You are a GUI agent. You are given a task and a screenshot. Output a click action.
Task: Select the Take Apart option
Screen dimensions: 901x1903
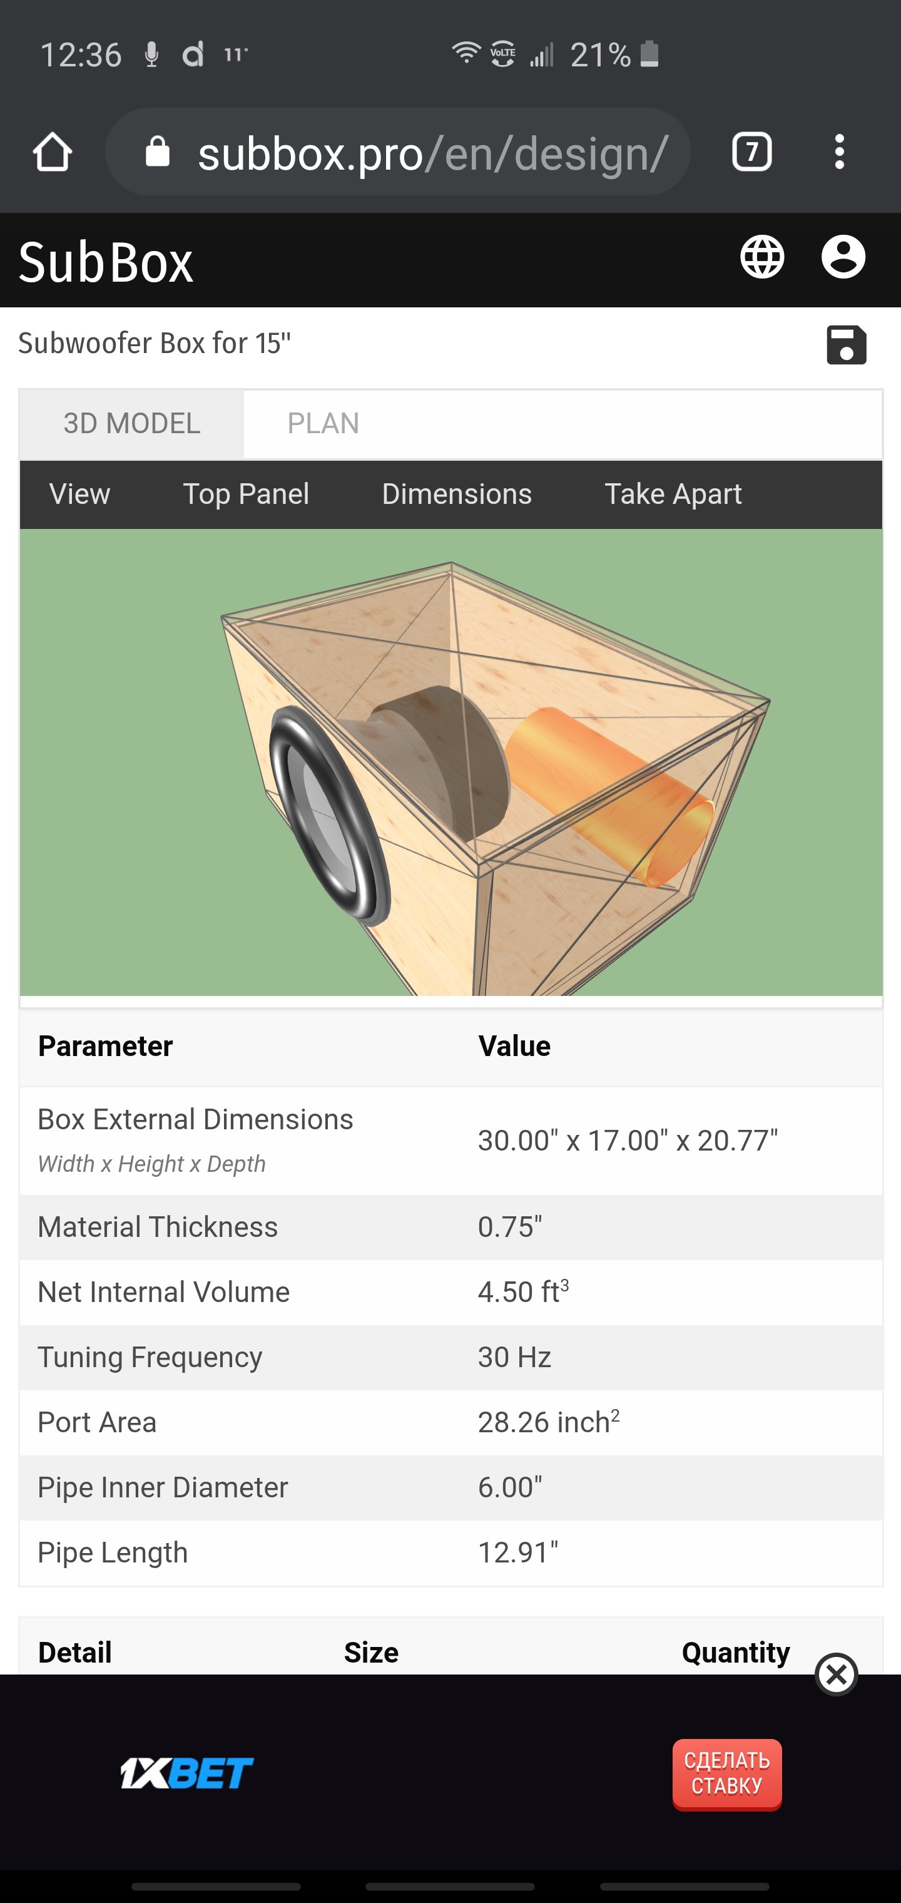coord(673,495)
